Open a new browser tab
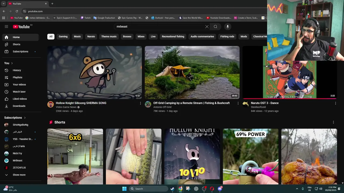This screenshot has width=344, height=193. coord(52,4)
